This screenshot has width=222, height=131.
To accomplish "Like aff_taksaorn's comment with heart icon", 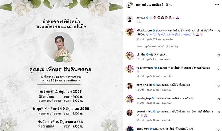I will [x=219, y=31].
